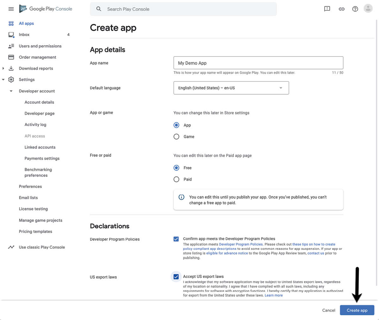Click the Settings gear icon

(11, 80)
